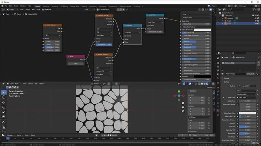Open the XYZ Euler rotation mode dropdown
The height and width of the screenshot is (146, 261).
pyautogui.click(x=199, y=117)
